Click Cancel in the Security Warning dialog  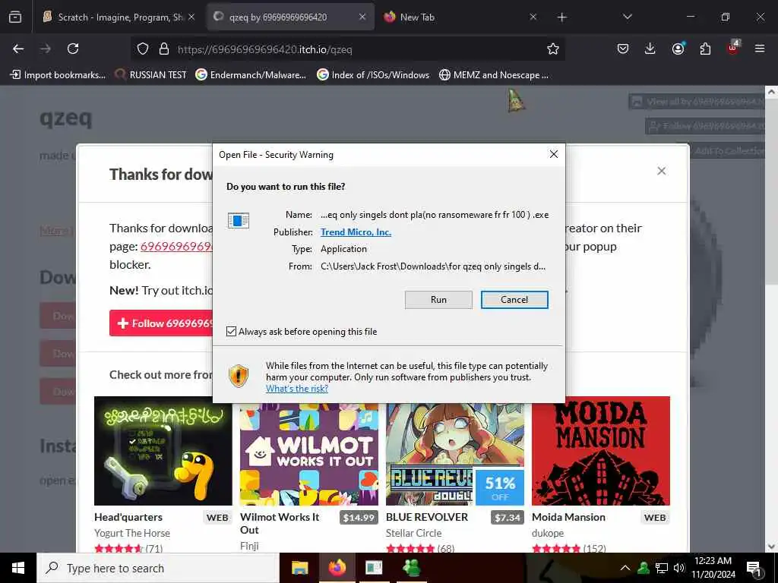pyautogui.click(x=514, y=299)
